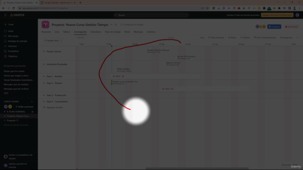Screen dimensions: 303x170
Task: Click Mostrar proyectos archivados
Action: [x=16, y=125]
